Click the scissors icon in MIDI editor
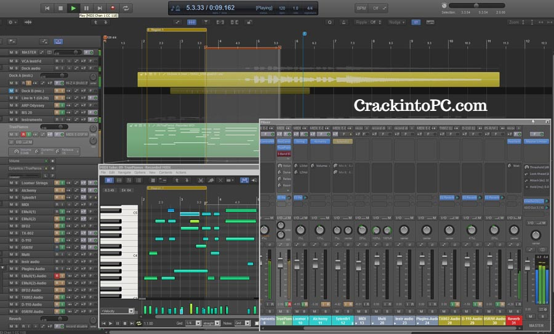 coord(200,181)
